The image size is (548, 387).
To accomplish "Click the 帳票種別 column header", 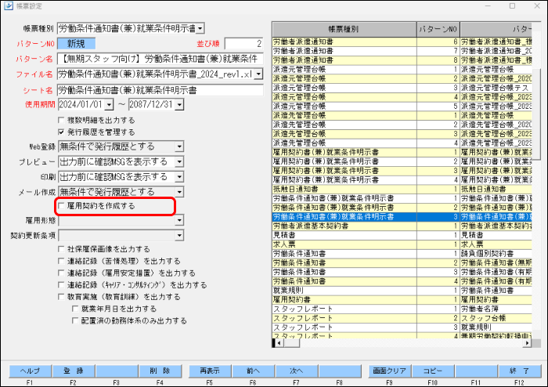I will pyautogui.click(x=344, y=29).
